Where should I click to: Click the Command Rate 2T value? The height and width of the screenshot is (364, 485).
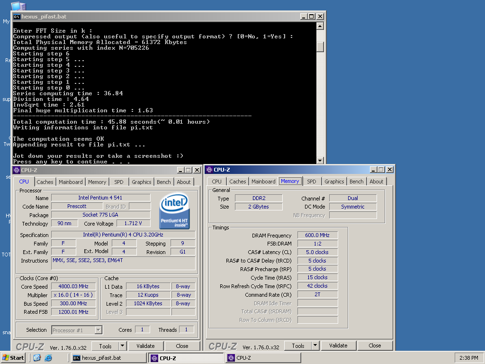(x=317, y=295)
